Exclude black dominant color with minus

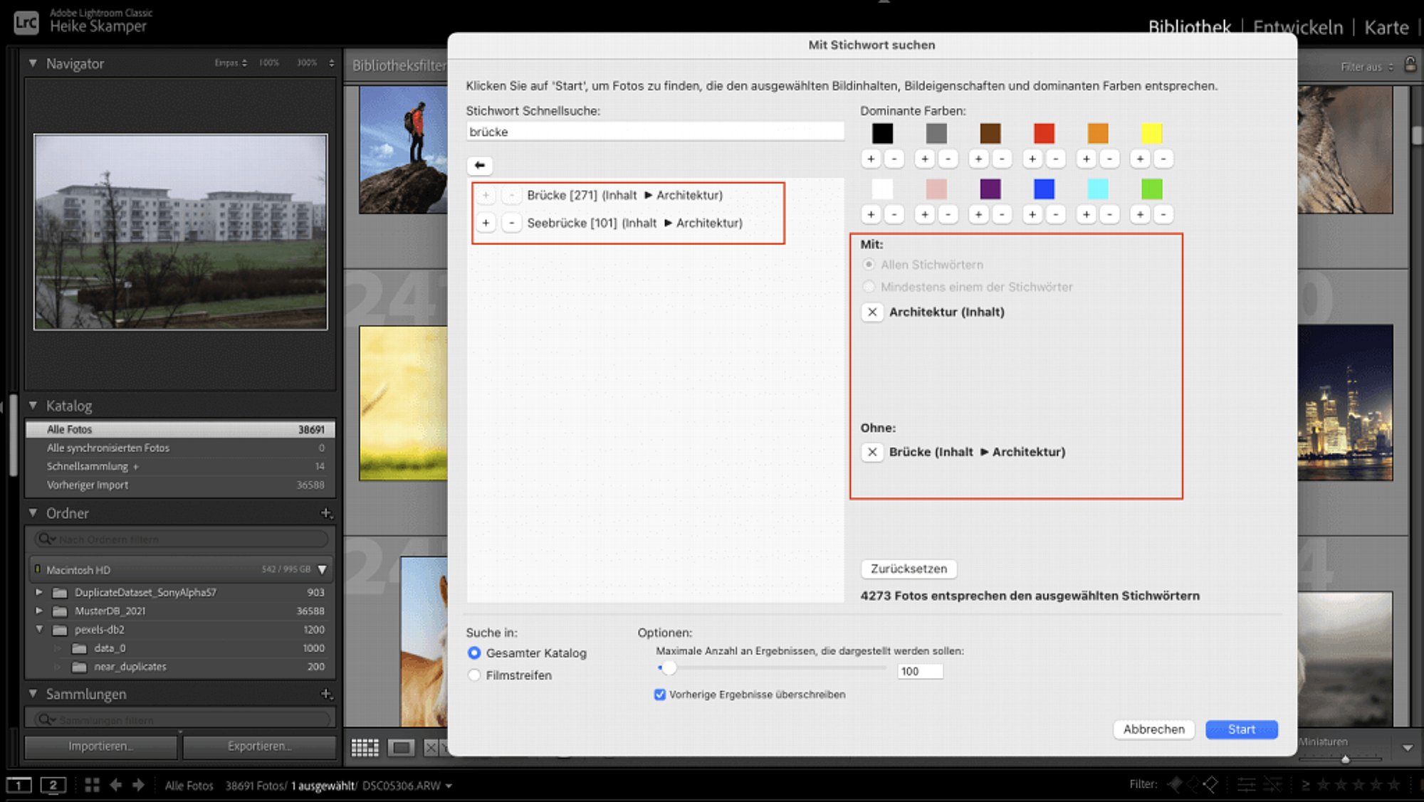tap(894, 159)
